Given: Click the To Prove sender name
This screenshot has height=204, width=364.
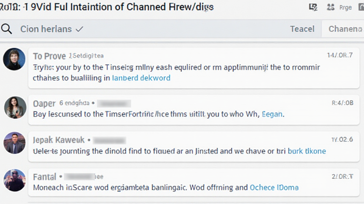Looking at the screenshot, I should click(x=49, y=56).
